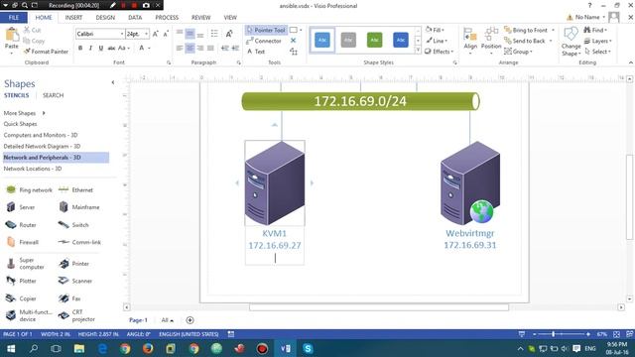This screenshot has height=357, width=635.
Task: Switch to the REVIEW ribbon tab
Action: 200,18
